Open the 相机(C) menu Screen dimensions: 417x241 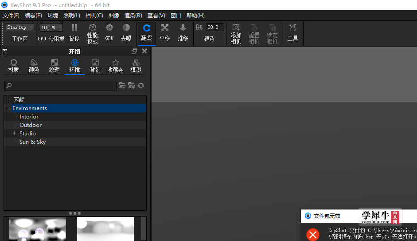pyautogui.click(x=94, y=16)
